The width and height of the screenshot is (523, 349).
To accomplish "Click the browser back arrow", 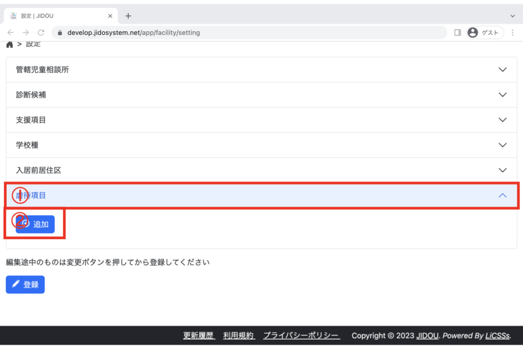I will [11, 32].
